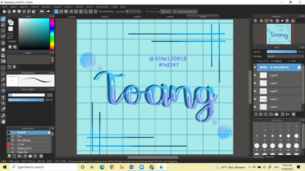The width and height of the screenshot is (305, 171).
Task: Enable the Protect Alpha checkbox
Action: point(255,61)
